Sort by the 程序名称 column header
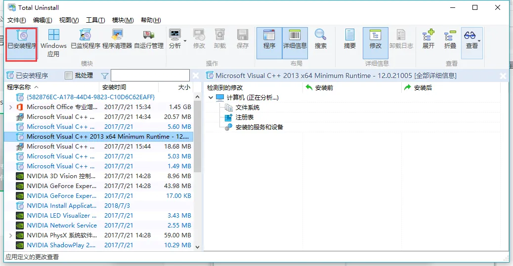Image resolution: width=513 pixels, height=266 pixels. click(52, 87)
